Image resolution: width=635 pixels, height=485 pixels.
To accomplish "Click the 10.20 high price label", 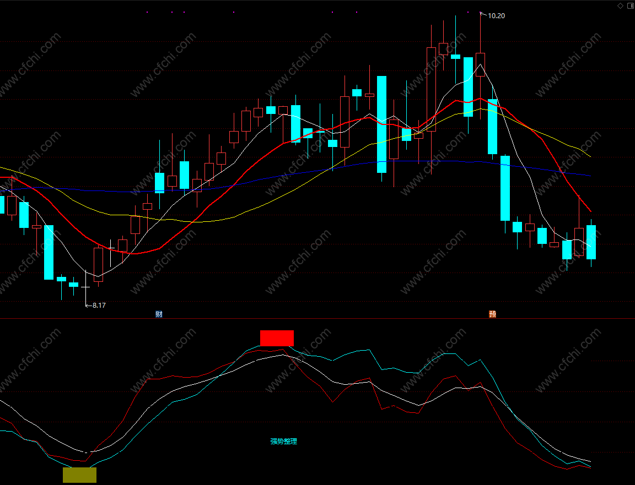I will [496, 16].
